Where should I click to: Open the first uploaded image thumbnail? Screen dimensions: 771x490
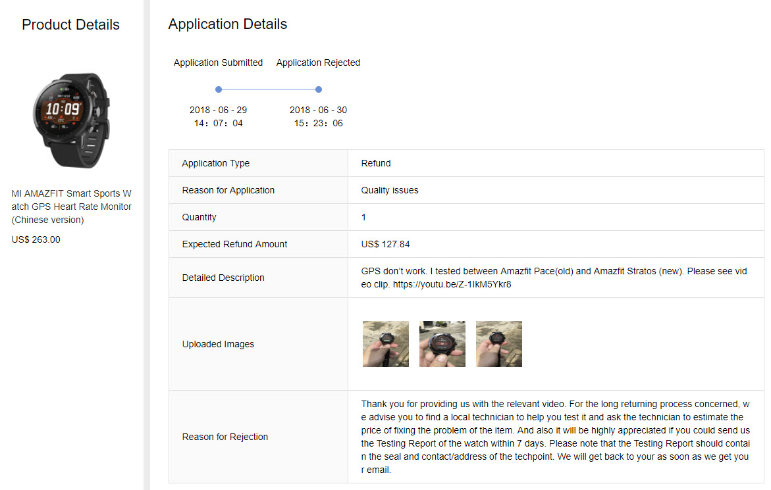coord(386,344)
